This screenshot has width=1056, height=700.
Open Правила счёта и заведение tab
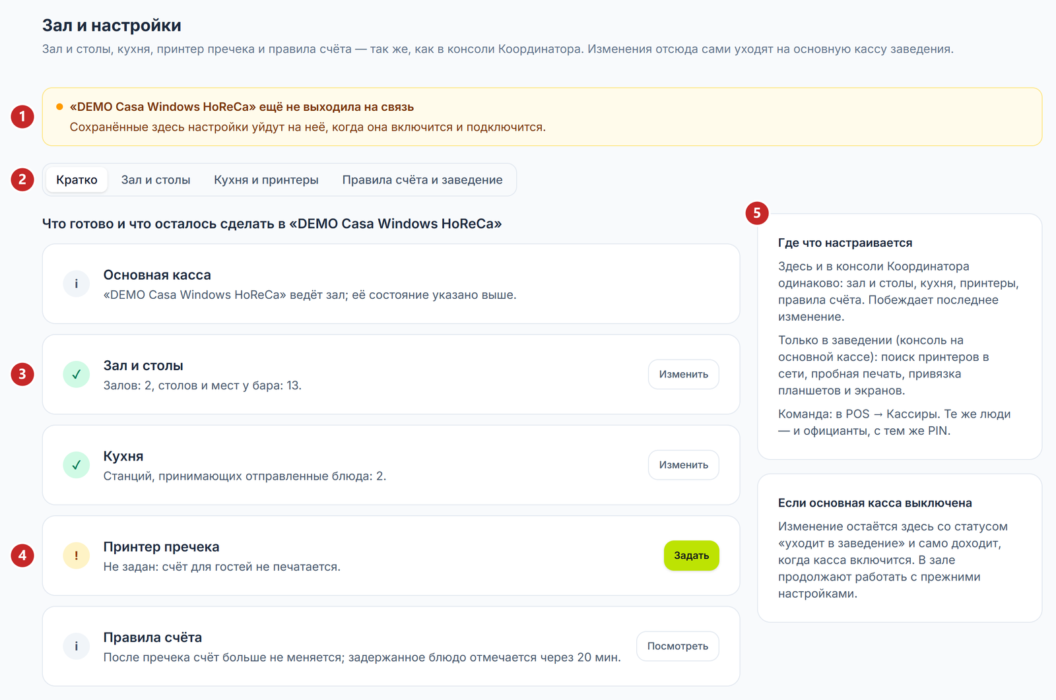pos(422,179)
